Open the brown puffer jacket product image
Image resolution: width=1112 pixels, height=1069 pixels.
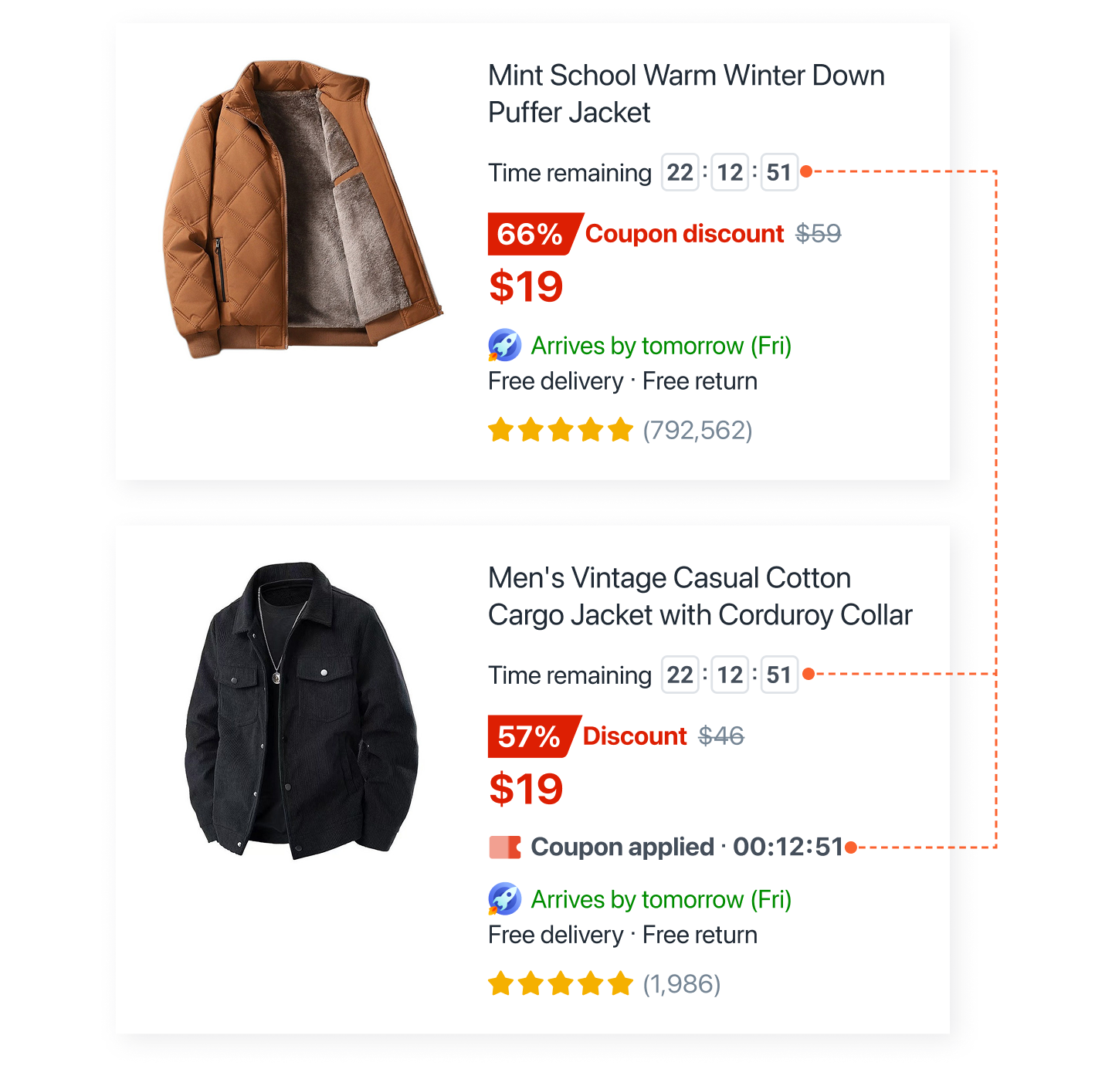pos(303,209)
